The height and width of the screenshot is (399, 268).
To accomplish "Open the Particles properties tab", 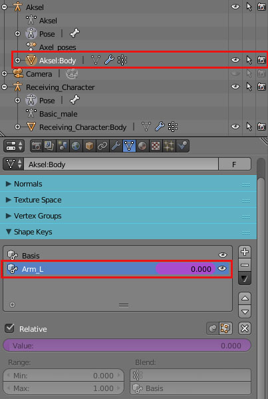I will pos(169,146).
